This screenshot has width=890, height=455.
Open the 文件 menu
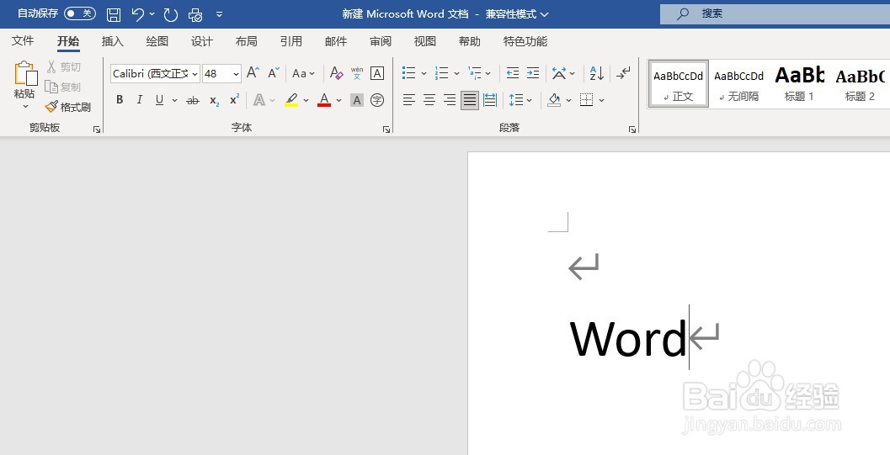coord(23,41)
